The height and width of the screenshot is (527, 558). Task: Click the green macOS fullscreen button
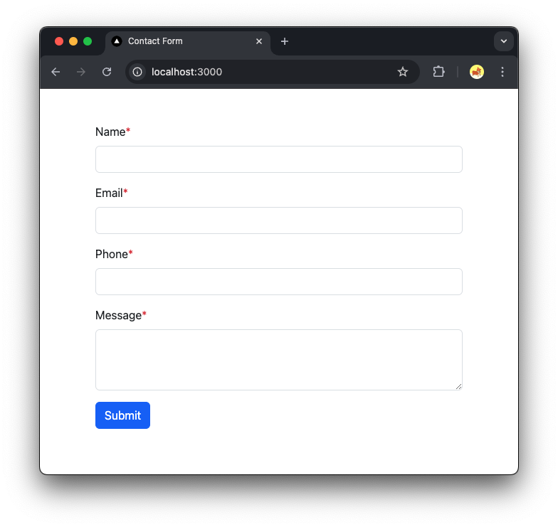pos(88,41)
